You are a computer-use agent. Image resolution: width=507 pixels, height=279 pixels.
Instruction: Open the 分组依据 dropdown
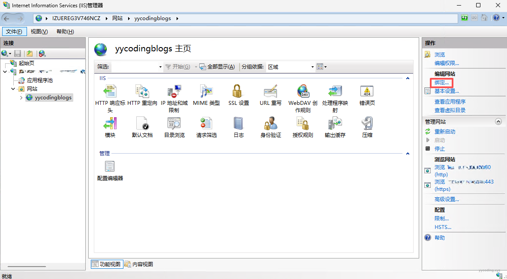pos(290,67)
